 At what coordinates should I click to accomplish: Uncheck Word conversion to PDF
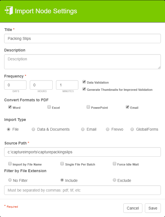tap(10, 107)
